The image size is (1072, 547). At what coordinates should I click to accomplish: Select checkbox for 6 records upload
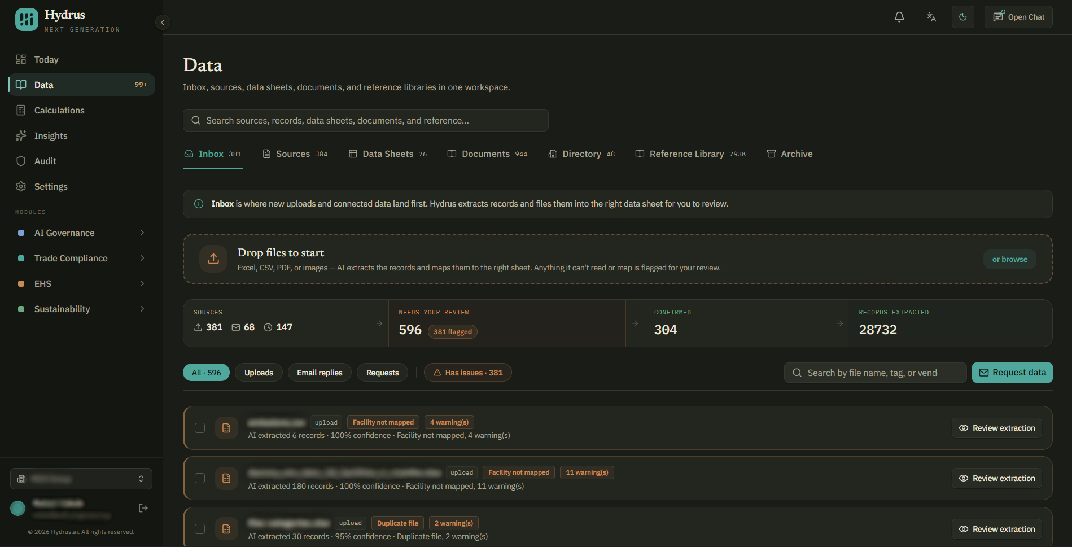pyautogui.click(x=200, y=428)
